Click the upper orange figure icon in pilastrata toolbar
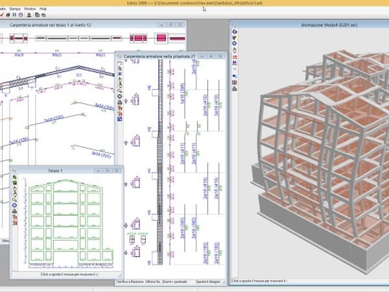The image size is (389, 292). click(x=120, y=108)
